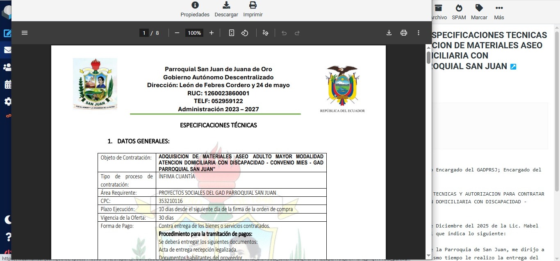Click the Imprimir printer icon
The width and height of the screenshot is (560, 261).
pos(253,9)
